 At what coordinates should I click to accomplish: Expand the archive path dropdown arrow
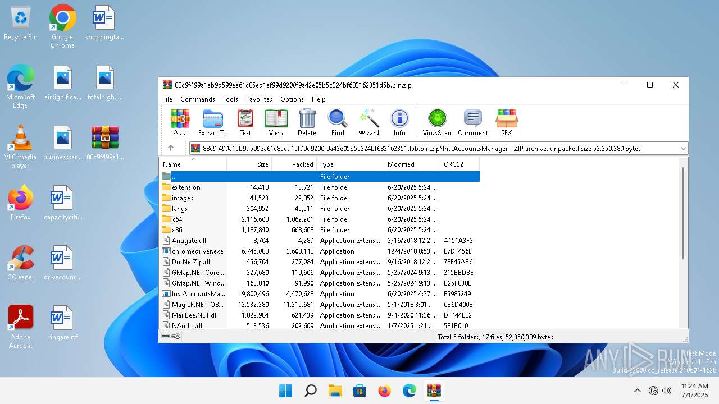683,149
